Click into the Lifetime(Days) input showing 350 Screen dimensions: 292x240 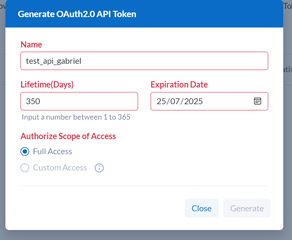(x=79, y=101)
